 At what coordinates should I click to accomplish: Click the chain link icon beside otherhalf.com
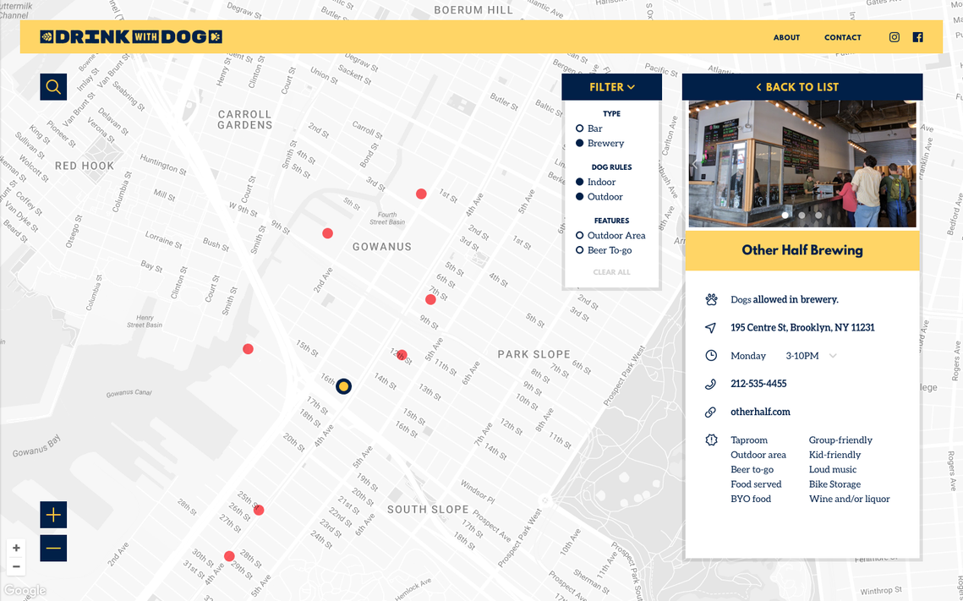tap(710, 412)
